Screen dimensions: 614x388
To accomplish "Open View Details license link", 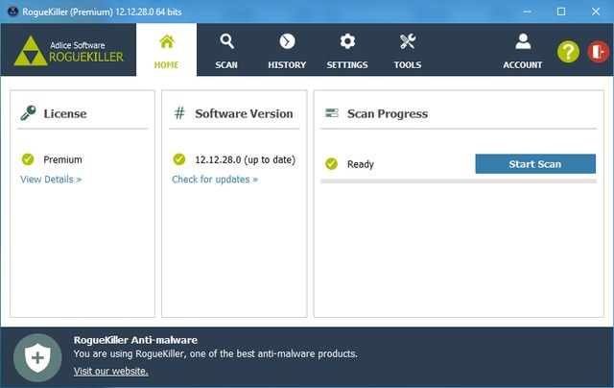I will pos(51,180).
